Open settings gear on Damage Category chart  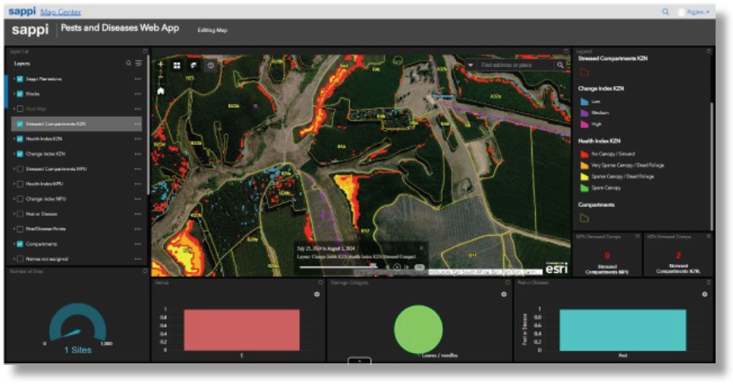(503, 295)
